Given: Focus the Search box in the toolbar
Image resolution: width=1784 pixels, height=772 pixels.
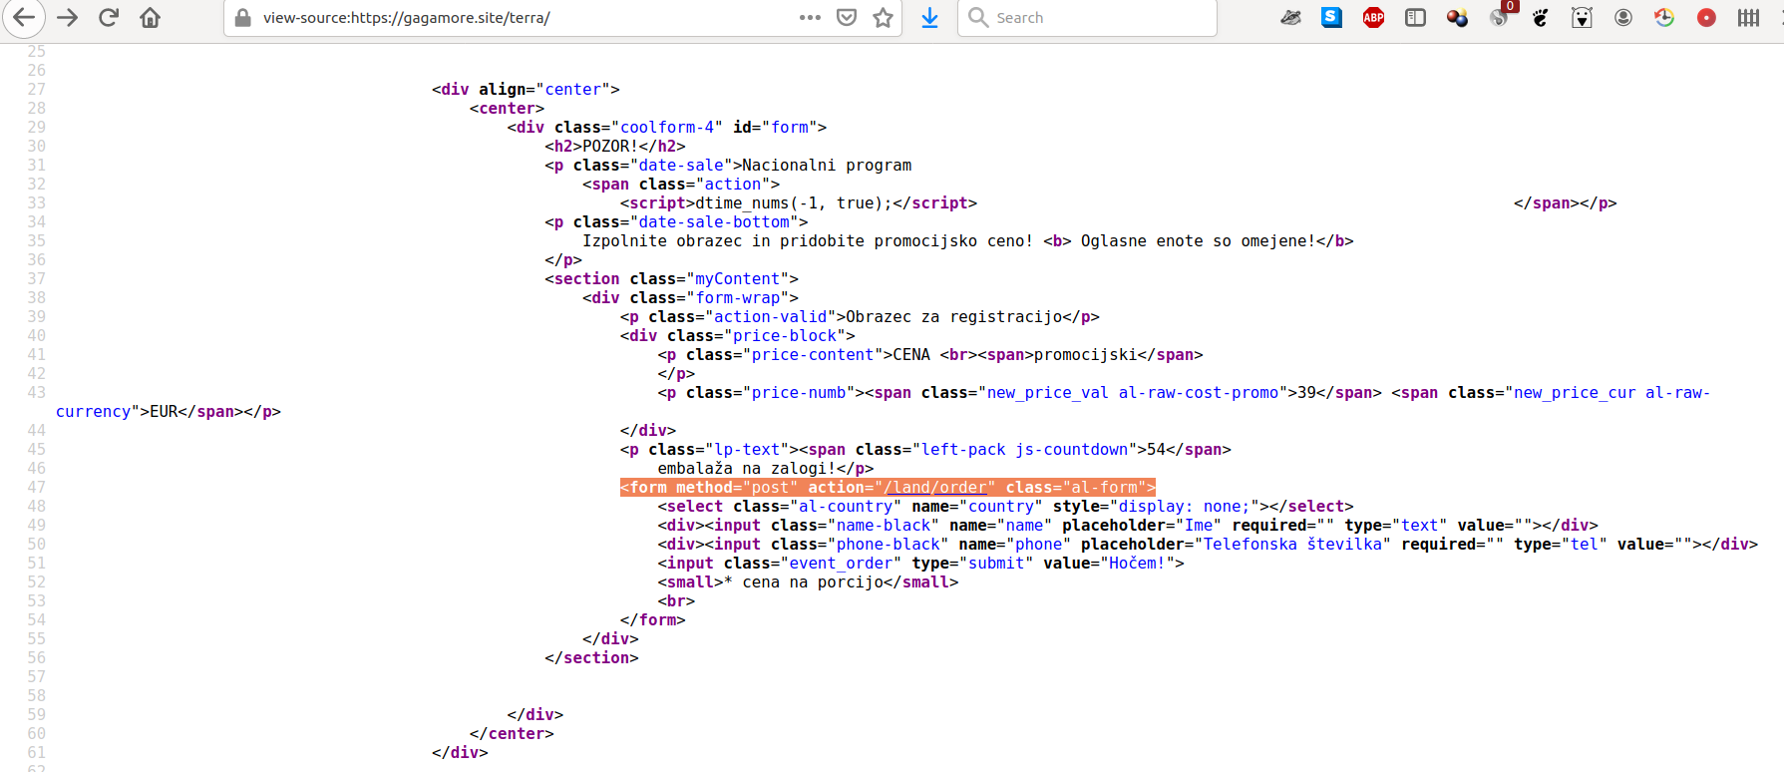Looking at the screenshot, I should coord(1087,17).
